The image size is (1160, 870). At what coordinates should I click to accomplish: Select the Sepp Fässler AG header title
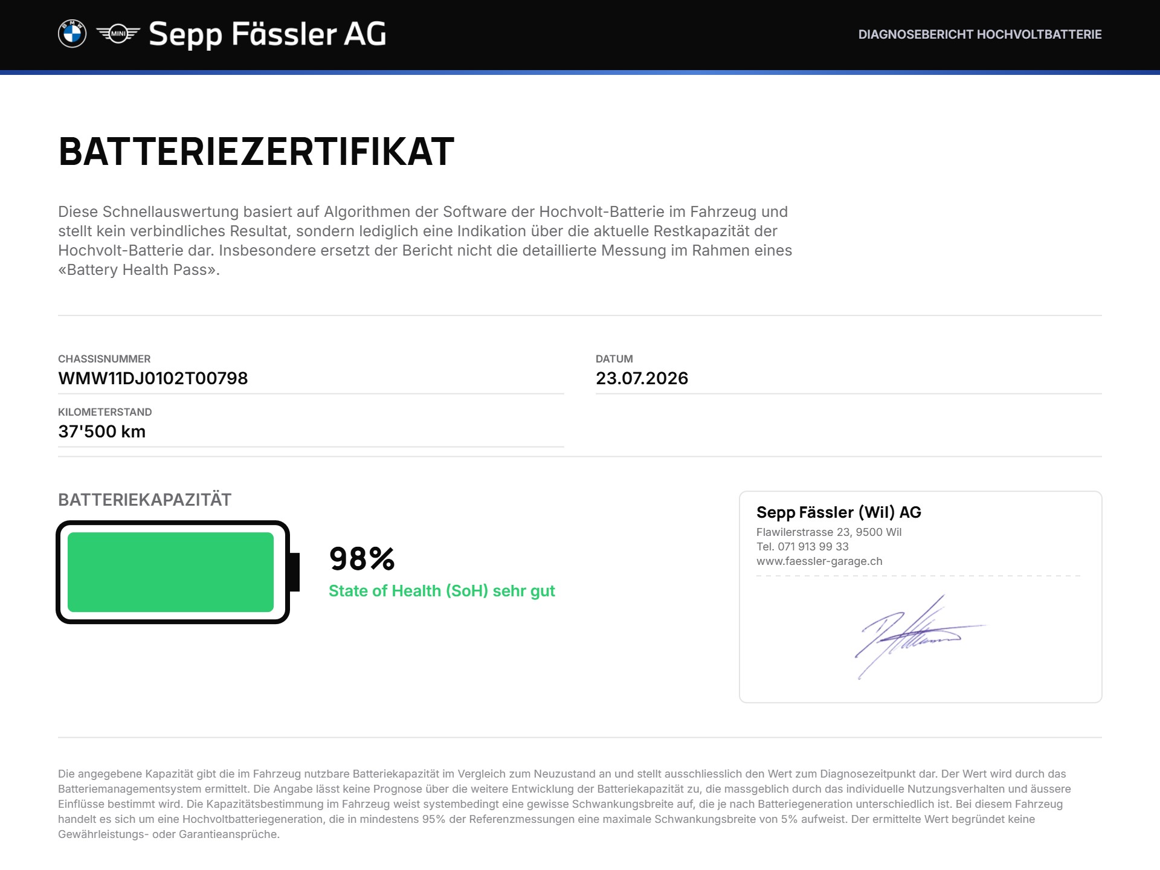pos(267,34)
